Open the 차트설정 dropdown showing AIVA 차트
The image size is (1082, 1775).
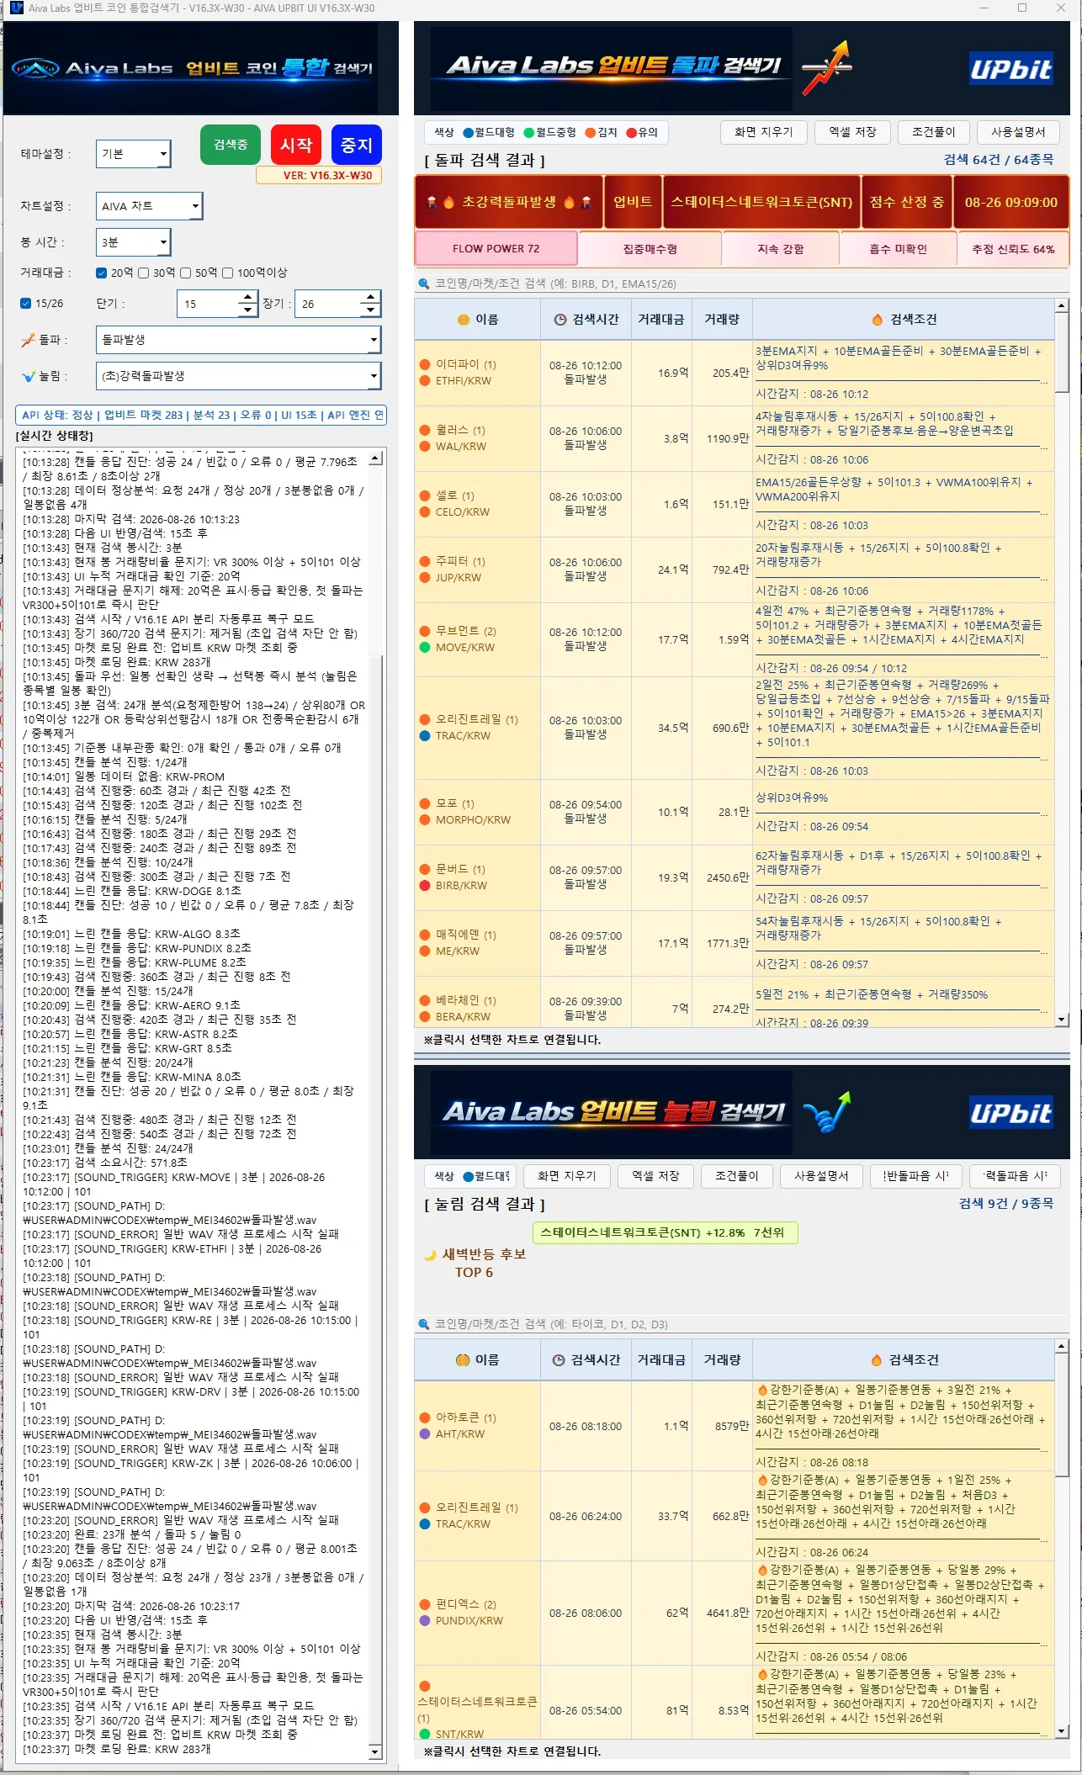(x=149, y=206)
